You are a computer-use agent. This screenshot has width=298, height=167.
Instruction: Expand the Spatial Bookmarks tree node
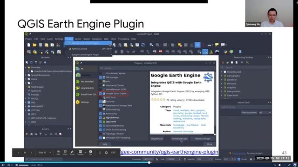click(26, 75)
